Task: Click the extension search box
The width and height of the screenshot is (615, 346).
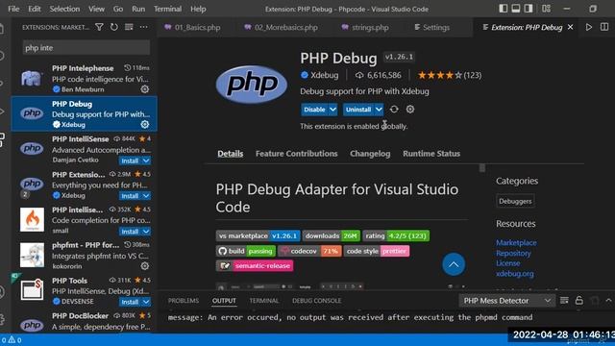Action: 86,48
